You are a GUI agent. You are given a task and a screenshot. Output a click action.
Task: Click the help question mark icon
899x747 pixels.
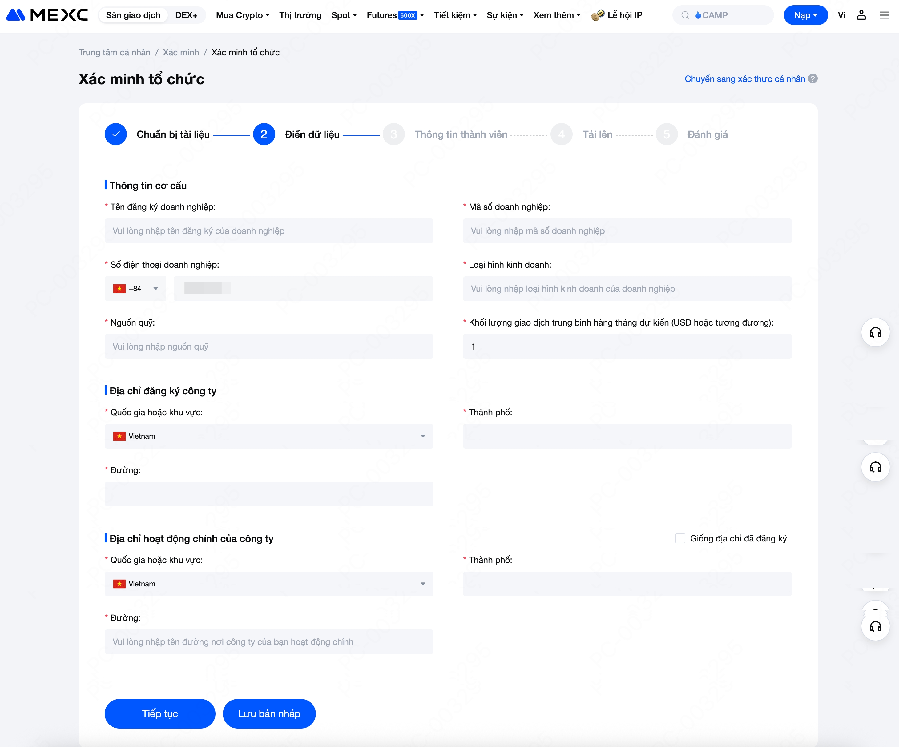pyautogui.click(x=812, y=79)
